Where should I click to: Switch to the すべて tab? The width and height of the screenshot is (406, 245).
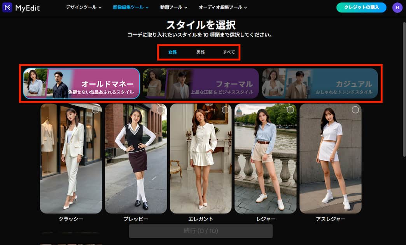(229, 52)
